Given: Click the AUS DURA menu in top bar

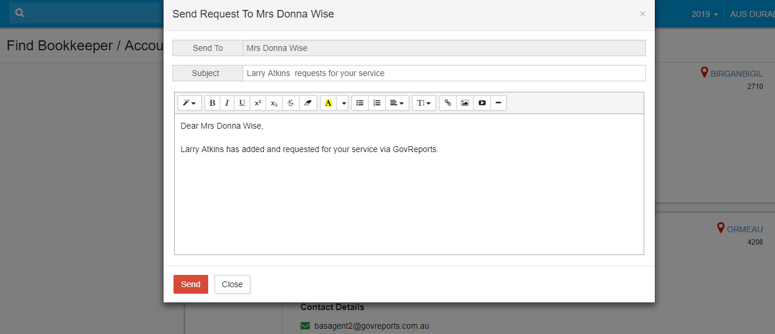Looking at the screenshot, I should click(x=752, y=14).
